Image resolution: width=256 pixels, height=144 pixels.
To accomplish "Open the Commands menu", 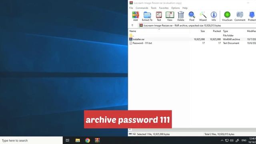I will point(142,8).
